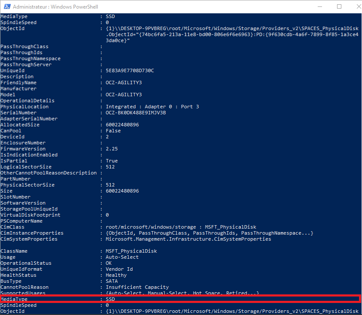Click the window title 'Administrateur : Windows PowerShell'
362x315 pixels.
click(55, 7)
